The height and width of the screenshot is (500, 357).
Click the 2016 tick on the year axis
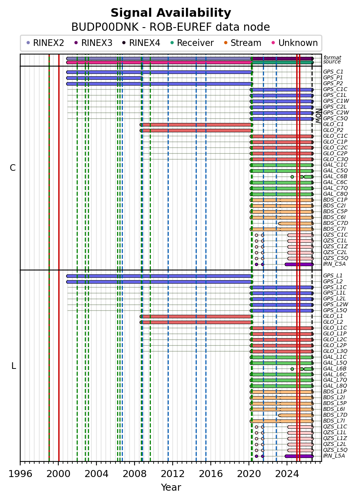coord(211,474)
